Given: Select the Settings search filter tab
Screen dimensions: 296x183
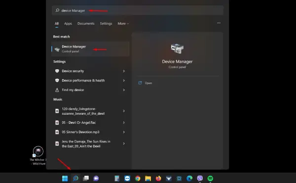Looking at the screenshot, I should pyautogui.click(x=106, y=23).
